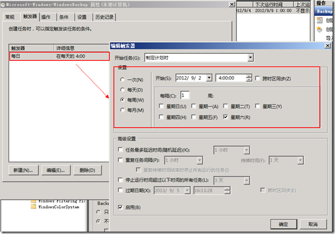Click the 新建(N)... button
335x234 pixels.
click(x=23, y=170)
